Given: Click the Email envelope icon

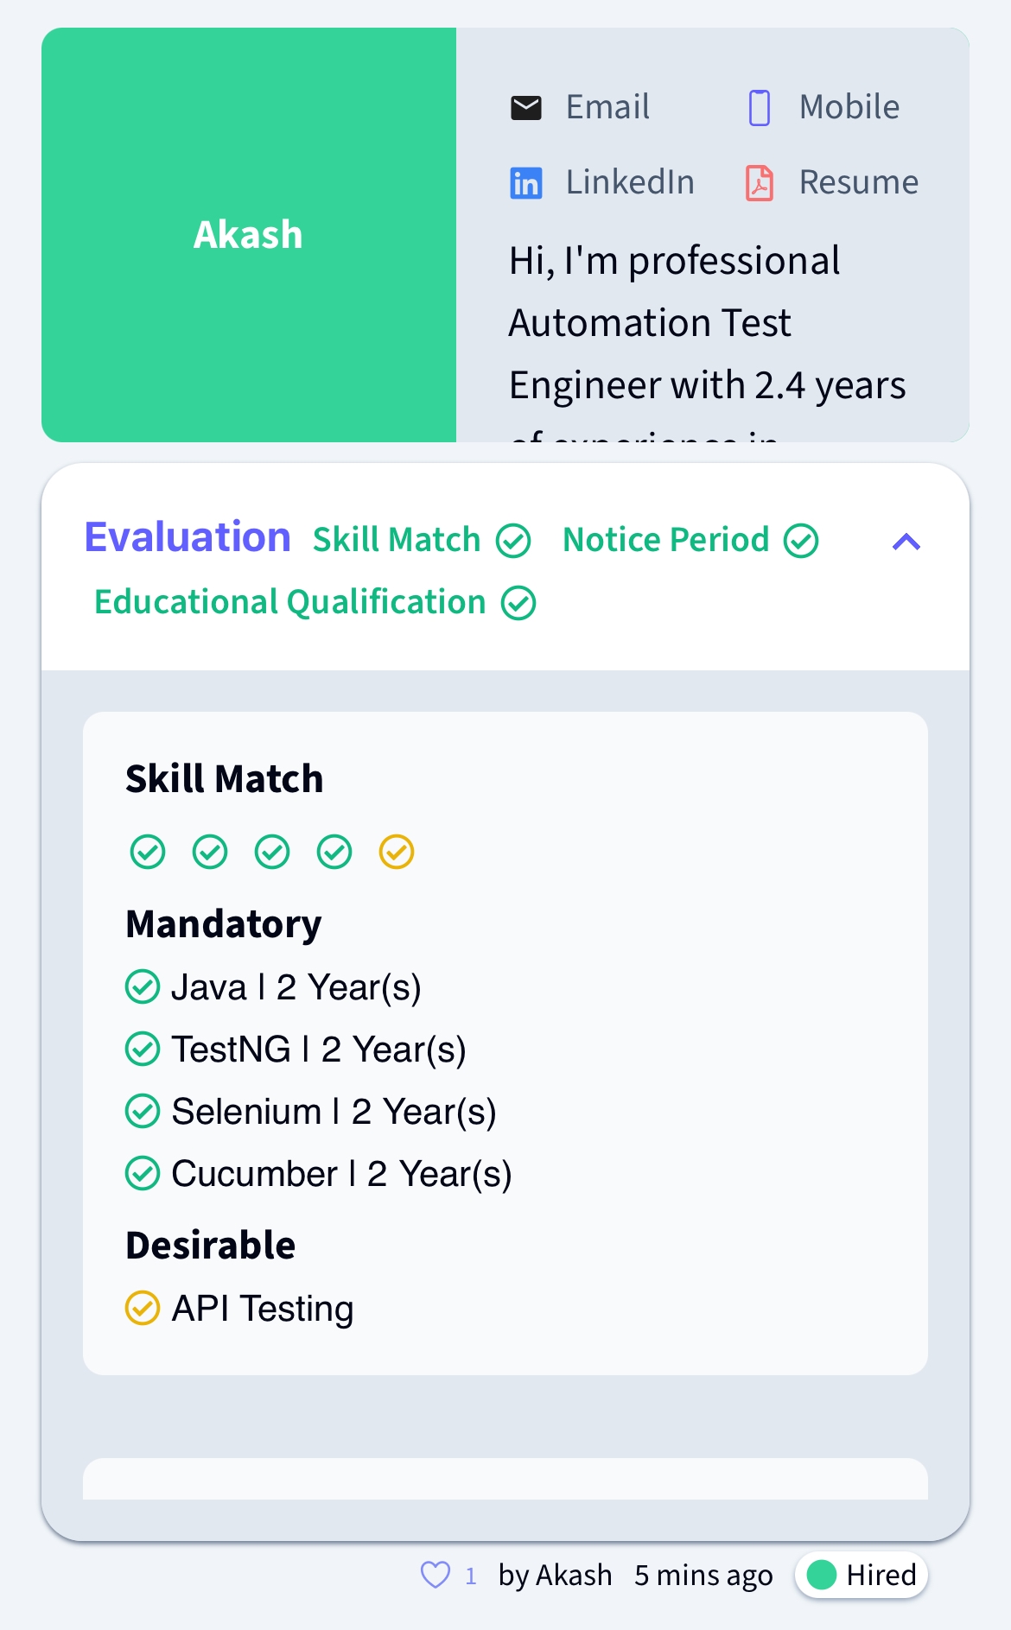Looking at the screenshot, I should [525, 108].
